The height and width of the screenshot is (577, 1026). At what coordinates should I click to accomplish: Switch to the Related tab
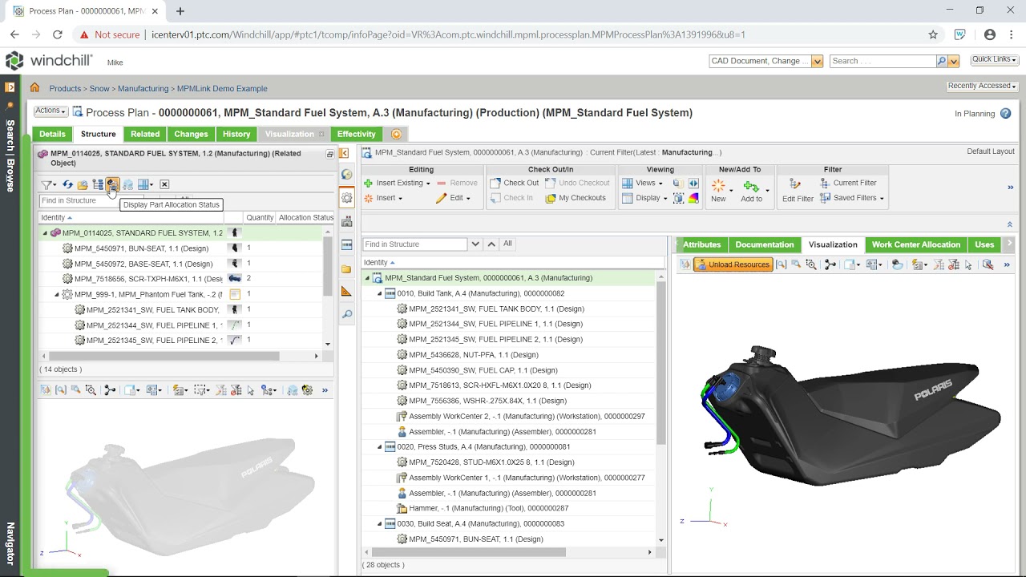pyautogui.click(x=145, y=134)
